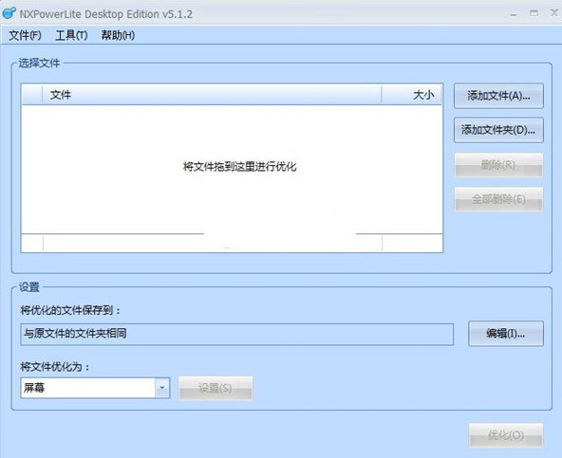The height and width of the screenshot is (458, 562).
Task: Click the NXPowerLite app icon in title bar
Action: (x=9, y=13)
